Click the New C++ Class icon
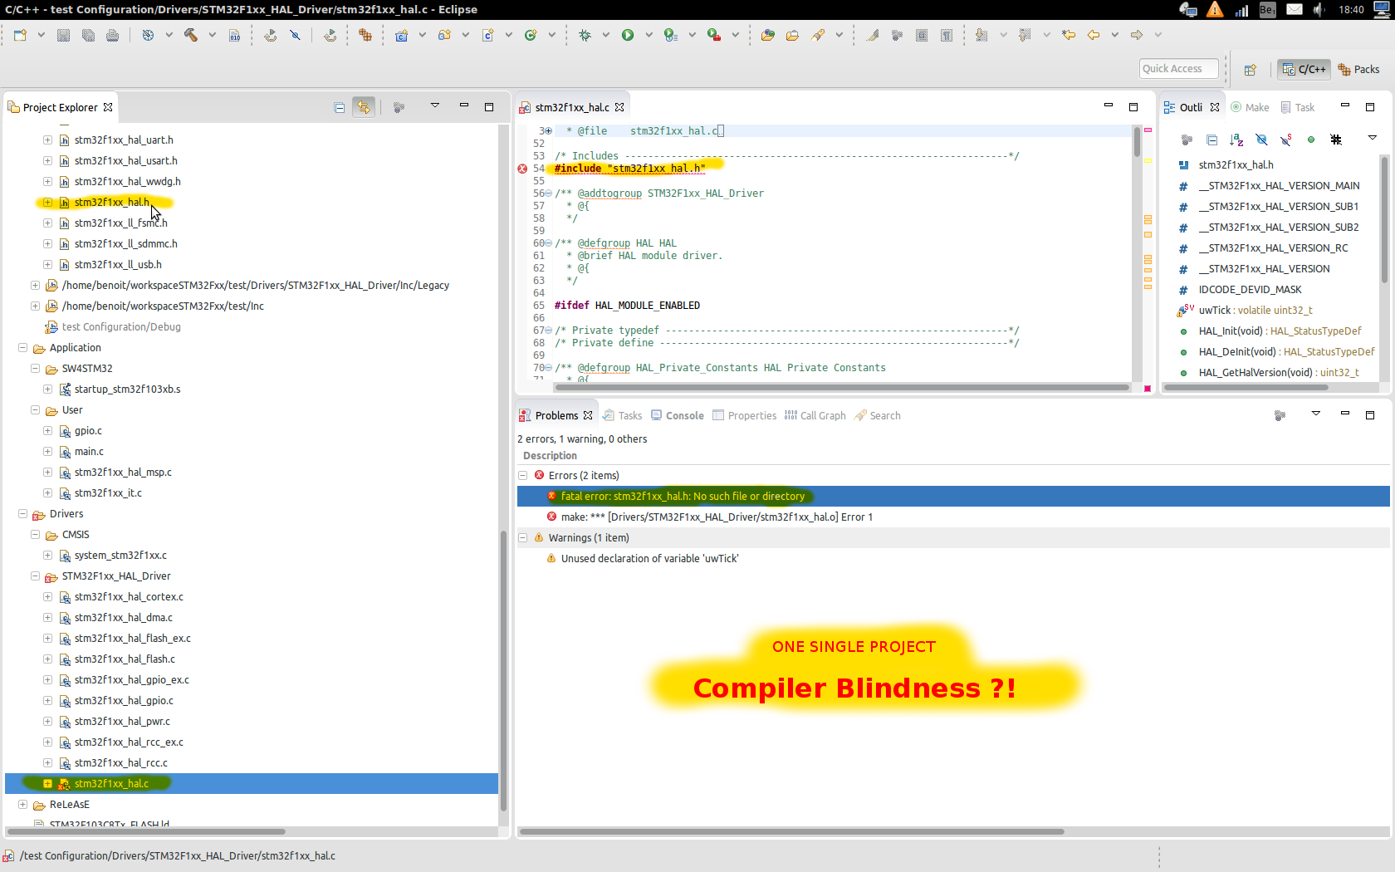The height and width of the screenshot is (872, 1395). (531, 35)
